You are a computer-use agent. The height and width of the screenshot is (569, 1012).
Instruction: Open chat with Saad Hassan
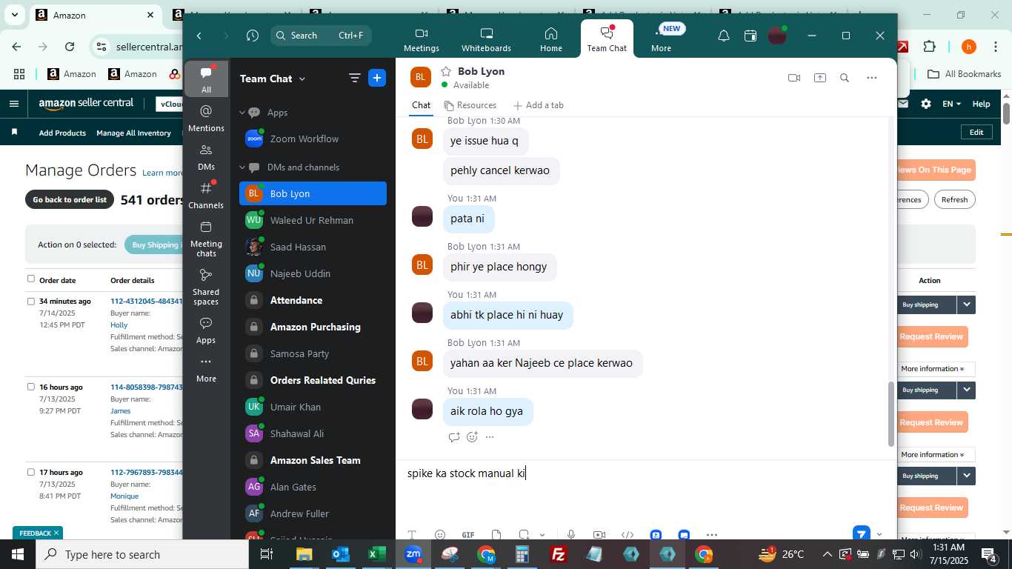(x=313, y=247)
